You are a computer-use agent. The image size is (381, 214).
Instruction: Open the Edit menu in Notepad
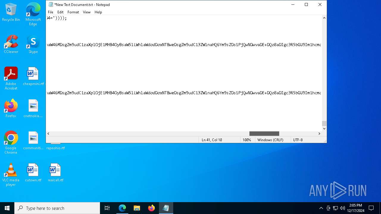[x=60, y=12]
